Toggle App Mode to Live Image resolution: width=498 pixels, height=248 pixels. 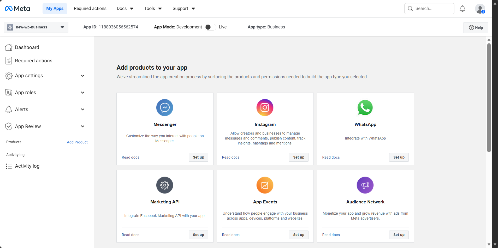click(x=210, y=27)
